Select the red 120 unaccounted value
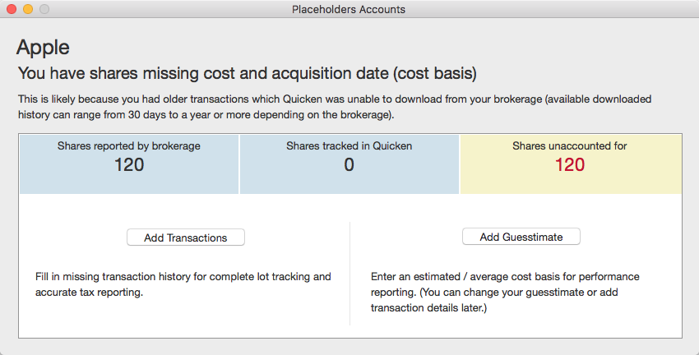 pyautogui.click(x=570, y=165)
